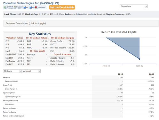
Task: Click the Last Close value $43.80
Action: click(21, 14)
